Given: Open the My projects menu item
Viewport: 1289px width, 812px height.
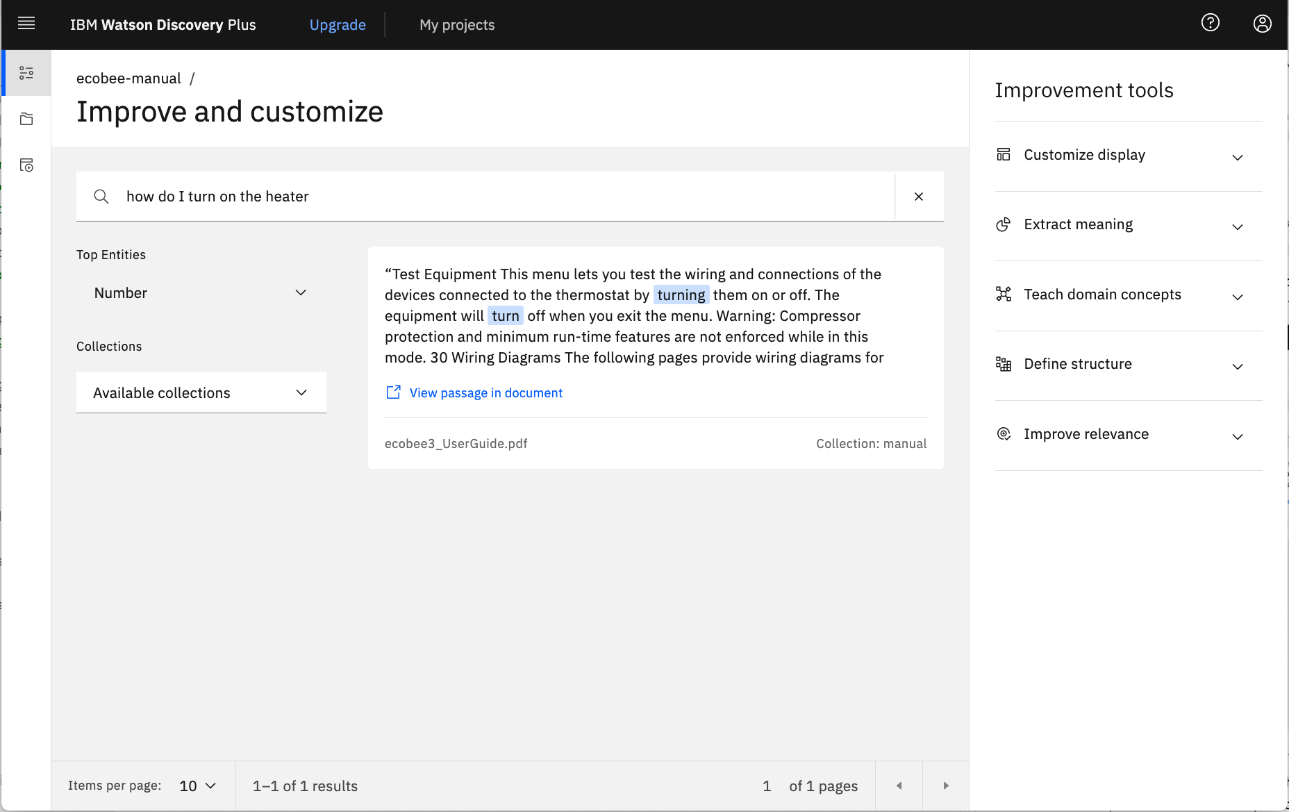Looking at the screenshot, I should [457, 25].
